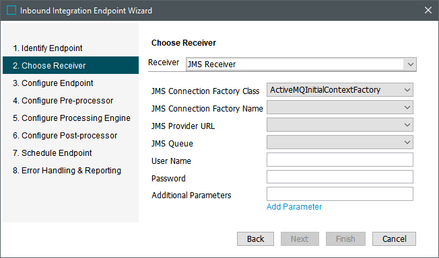Click the wizard window icon in title bar

pyautogui.click(x=11, y=10)
